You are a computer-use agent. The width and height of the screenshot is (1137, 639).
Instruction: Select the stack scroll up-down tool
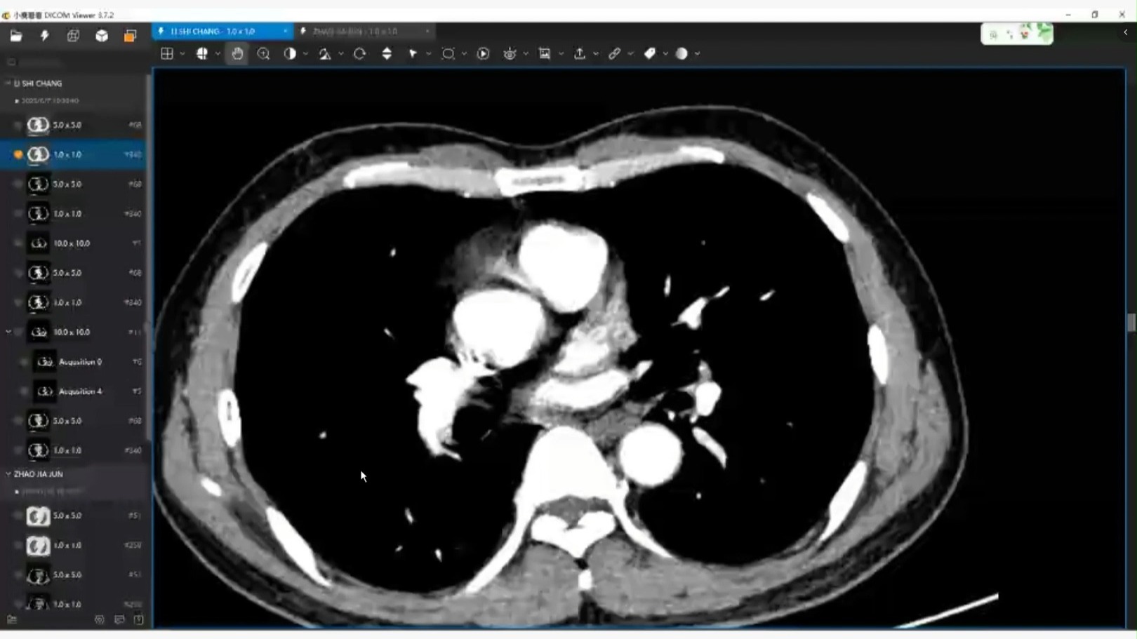(387, 53)
